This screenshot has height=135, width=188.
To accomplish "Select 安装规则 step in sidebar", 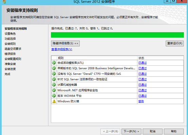I will click(x=10, y=44).
